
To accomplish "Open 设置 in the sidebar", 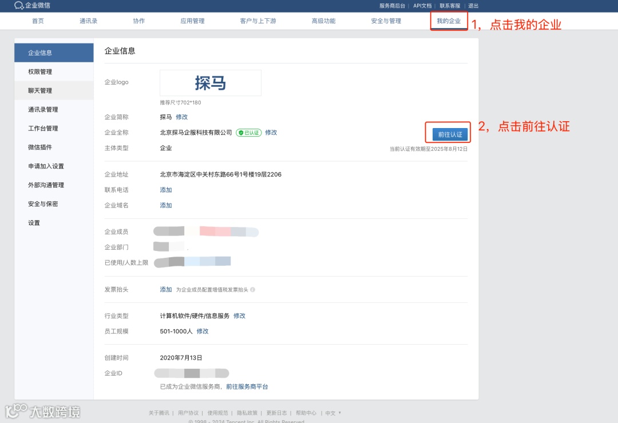I will pyautogui.click(x=54, y=223).
